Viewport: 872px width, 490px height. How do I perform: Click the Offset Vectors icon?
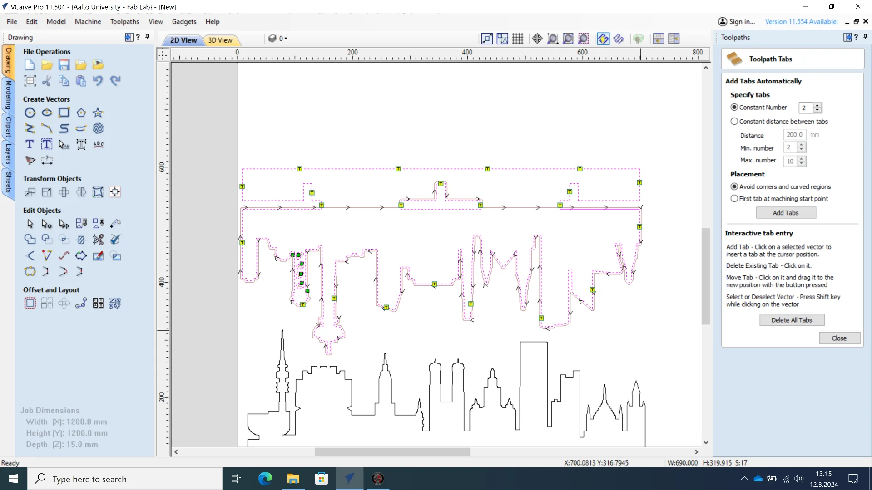click(30, 303)
